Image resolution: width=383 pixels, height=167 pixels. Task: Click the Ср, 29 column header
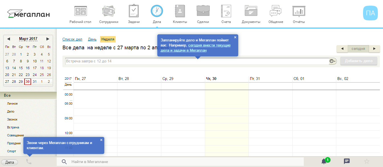[x=168, y=79]
